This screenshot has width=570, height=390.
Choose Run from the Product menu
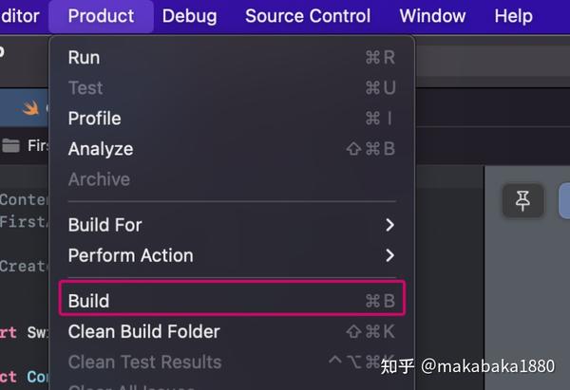coord(232,57)
